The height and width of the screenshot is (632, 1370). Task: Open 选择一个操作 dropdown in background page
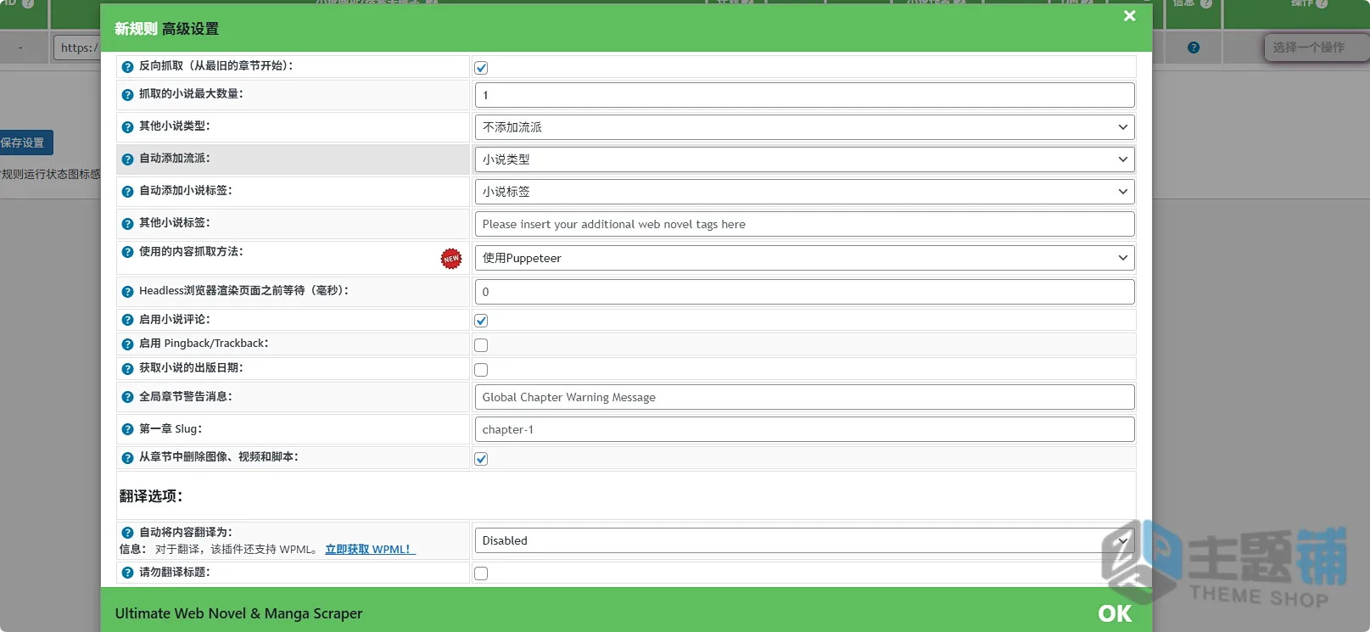click(1316, 48)
